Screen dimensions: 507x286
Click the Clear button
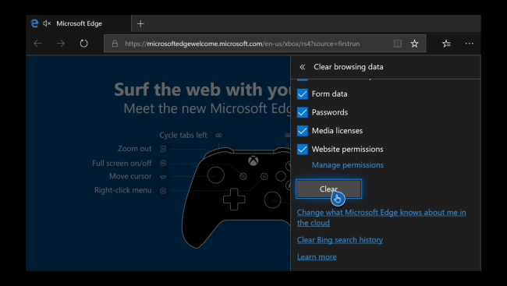329,189
